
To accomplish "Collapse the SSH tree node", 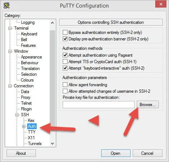I will (x=17, y=115).
